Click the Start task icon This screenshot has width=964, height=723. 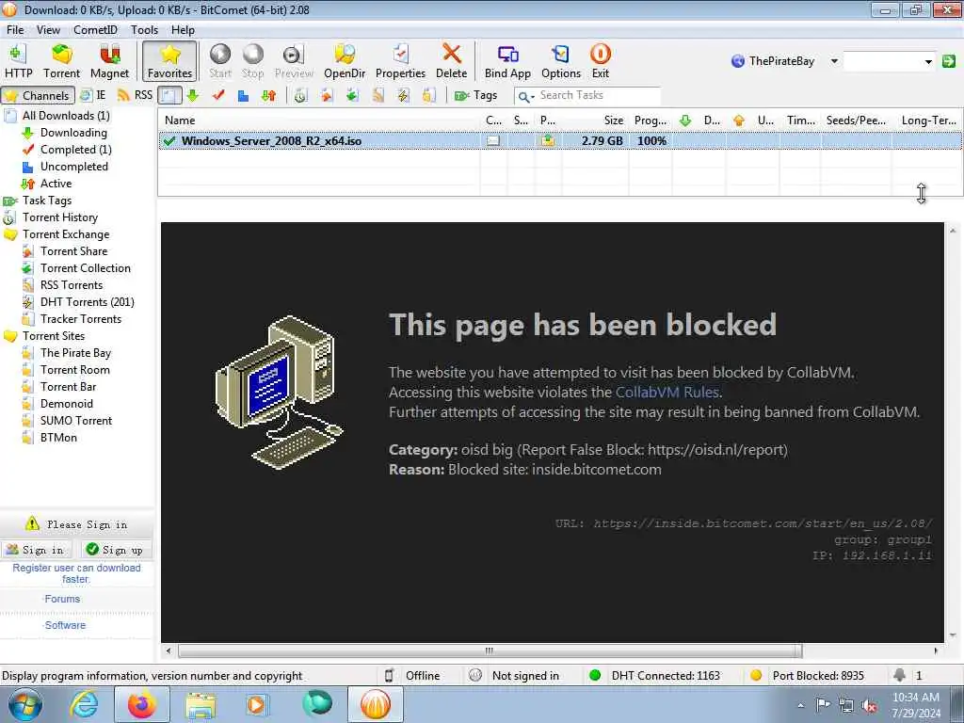(220, 61)
